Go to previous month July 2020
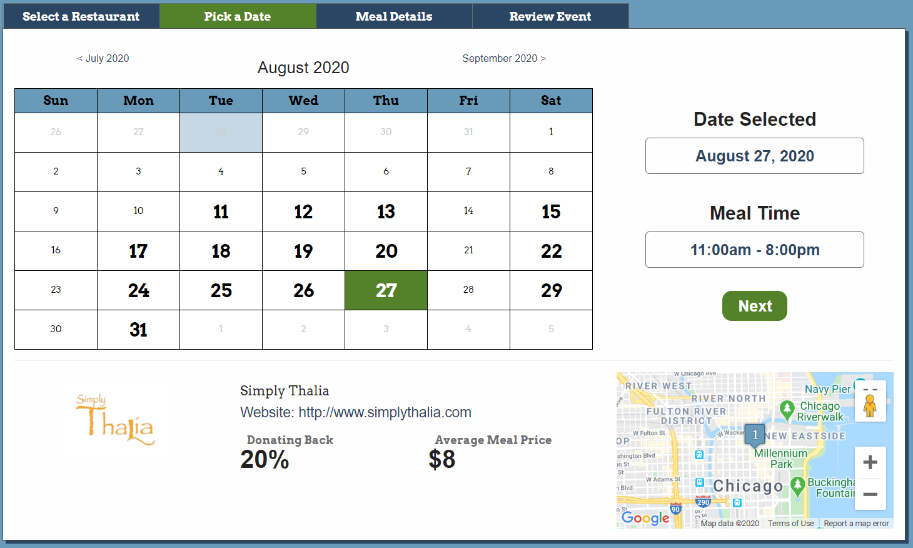Image resolution: width=913 pixels, height=548 pixels. [x=103, y=58]
